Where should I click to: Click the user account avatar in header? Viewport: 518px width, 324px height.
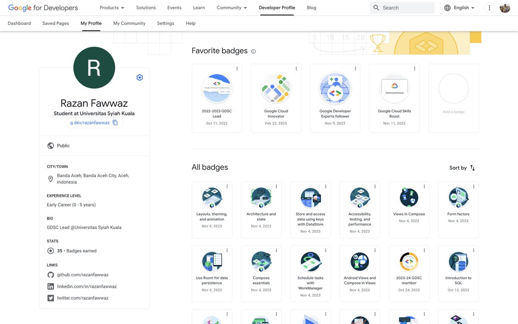point(505,8)
